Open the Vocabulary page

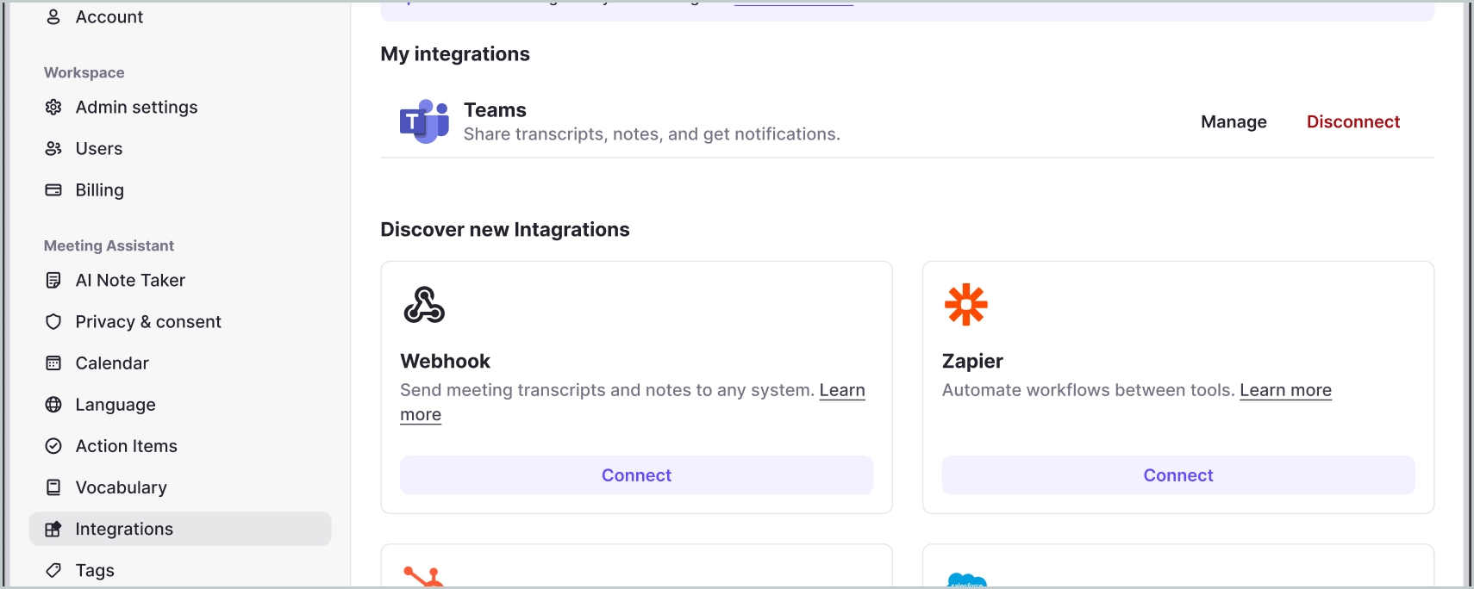(x=121, y=487)
